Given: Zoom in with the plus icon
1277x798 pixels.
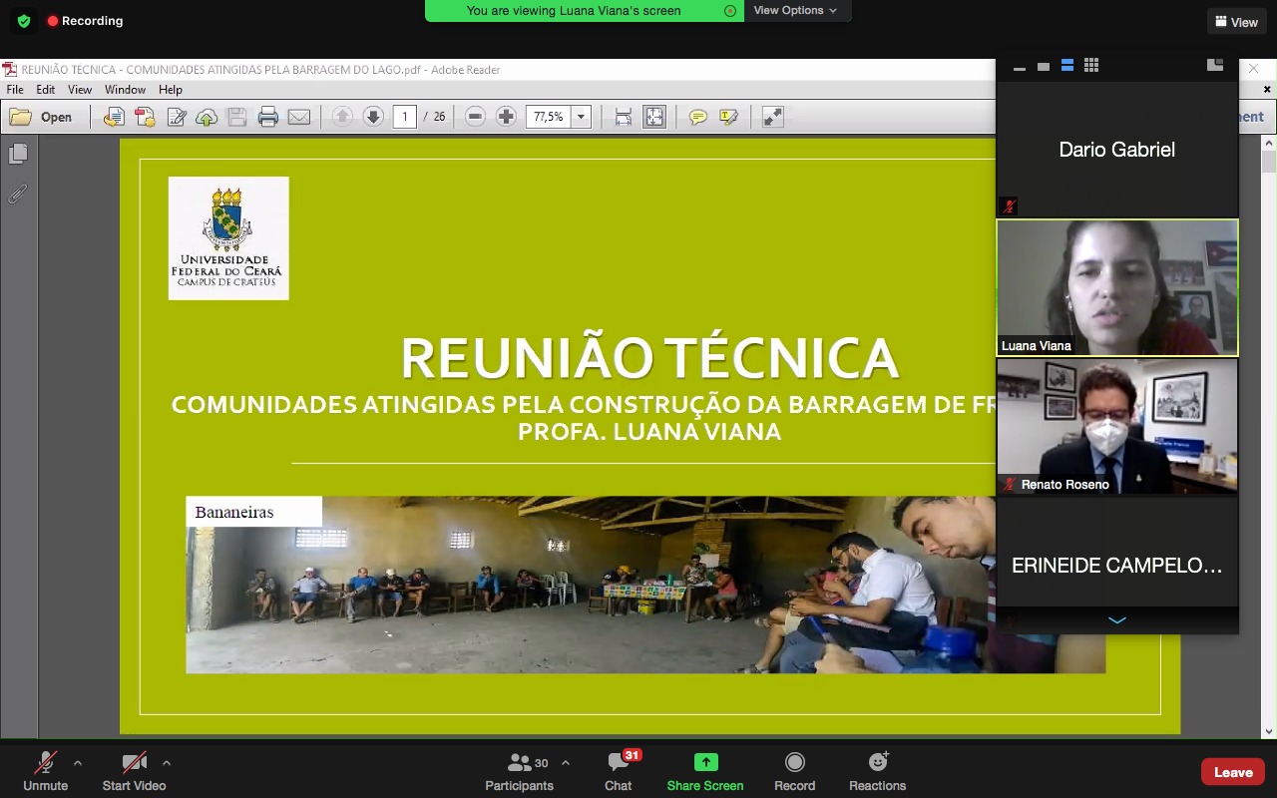Looking at the screenshot, I should point(506,117).
